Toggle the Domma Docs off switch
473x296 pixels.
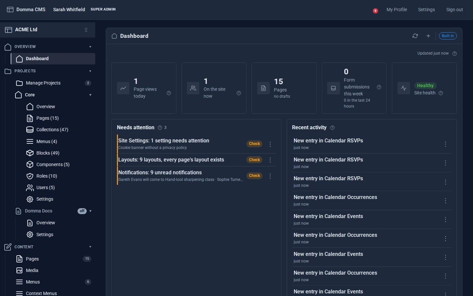pyautogui.click(x=82, y=211)
